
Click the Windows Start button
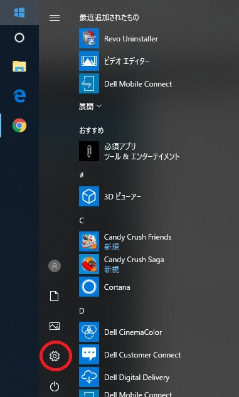click(x=19, y=13)
